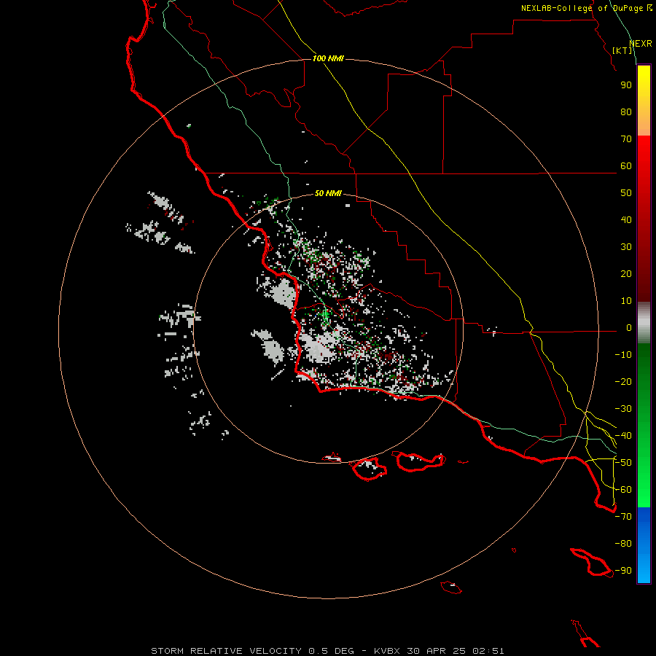Click the NEXLAB-College of DuPage title text
This screenshot has height=656, width=656.
[x=583, y=8]
